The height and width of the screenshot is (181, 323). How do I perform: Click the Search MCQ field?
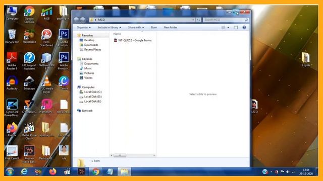[226, 20]
